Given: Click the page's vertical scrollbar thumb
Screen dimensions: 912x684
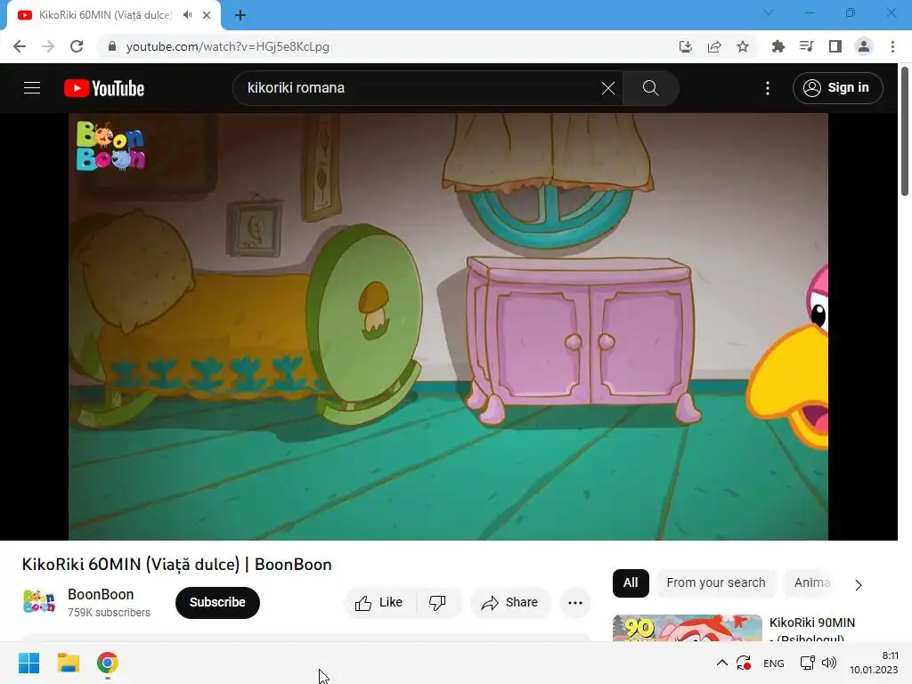Looking at the screenshot, I should point(905,132).
